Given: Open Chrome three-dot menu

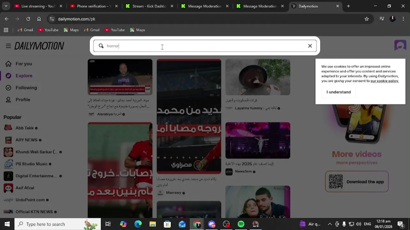Looking at the screenshot, I should (403, 19).
